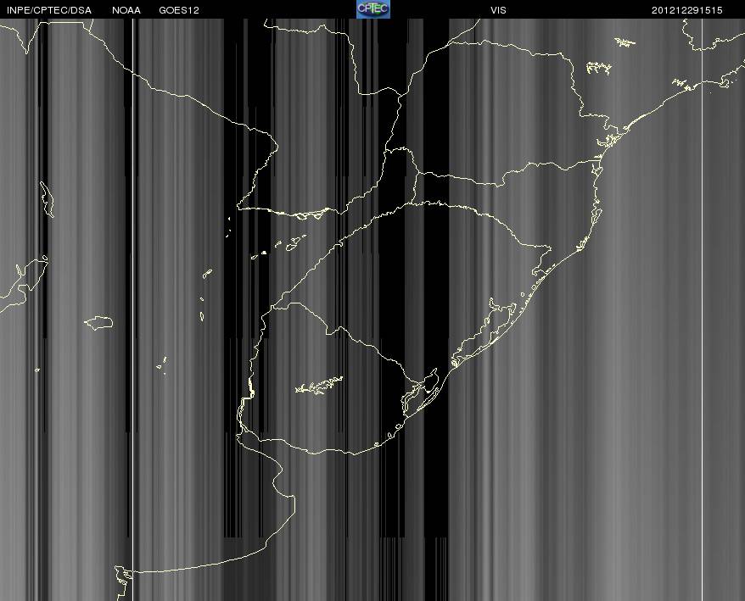This screenshot has width=745, height=601.
Task: Click the CPTEC logo in header
Action: point(373,9)
